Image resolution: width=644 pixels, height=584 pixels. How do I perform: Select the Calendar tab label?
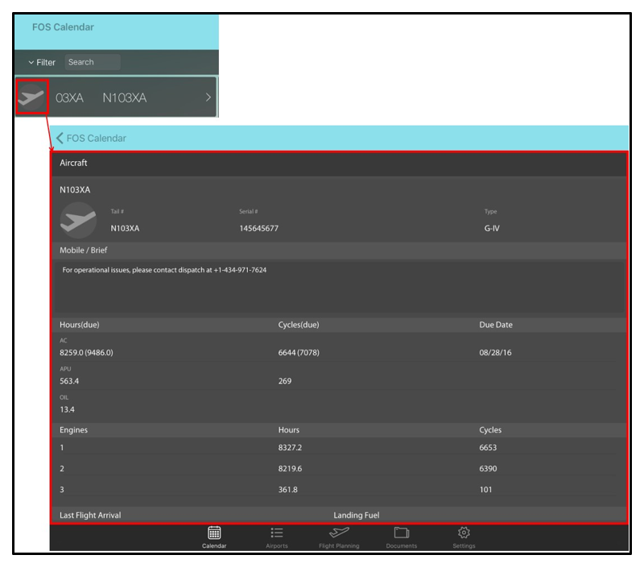pos(214,546)
